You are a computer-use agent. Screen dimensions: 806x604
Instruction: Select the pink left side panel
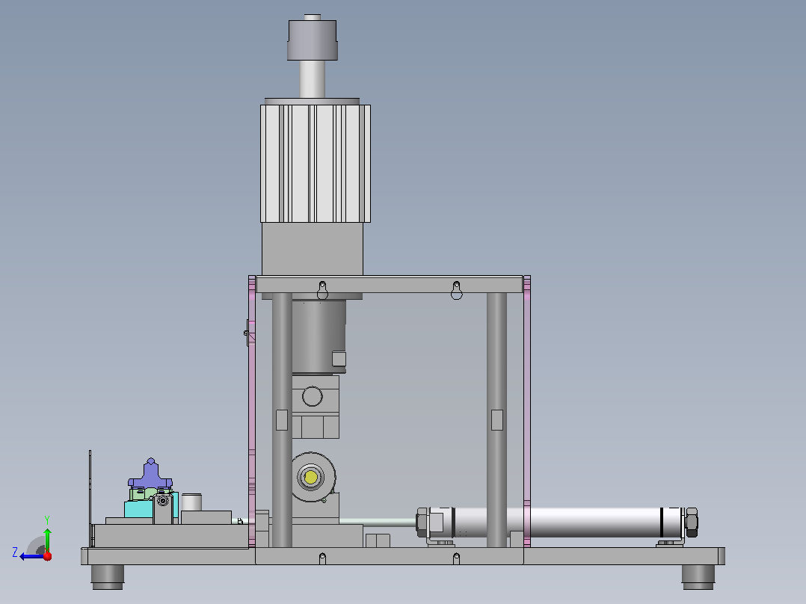(252, 411)
